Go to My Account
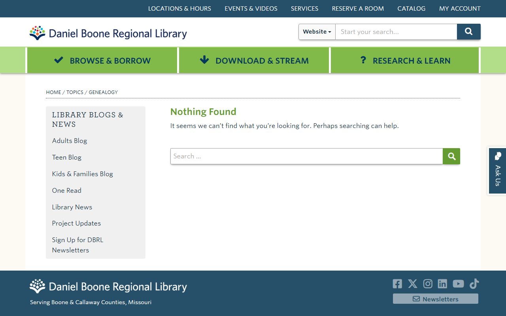 tap(460, 8)
